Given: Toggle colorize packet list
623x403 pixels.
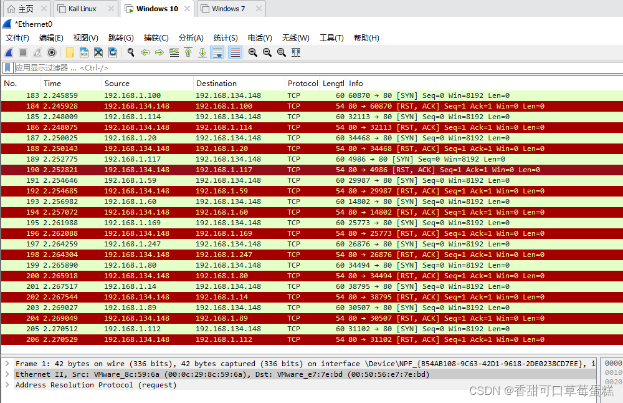Looking at the screenshot, I should [x=234, y=52].
